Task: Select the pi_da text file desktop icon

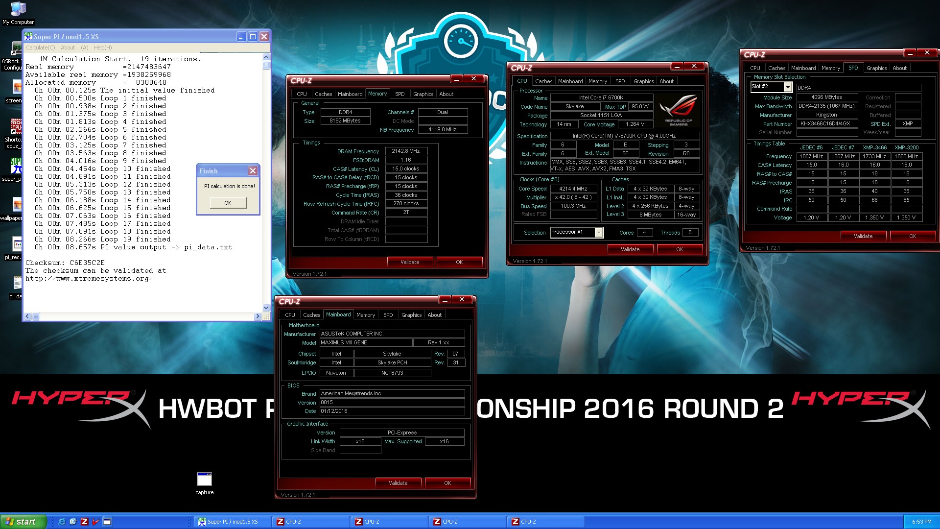Action: 16,287
